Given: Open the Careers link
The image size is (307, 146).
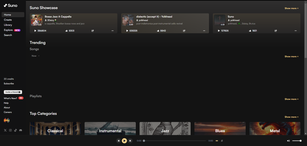Looking at the screenshot, I should click(x=8, y=112).
